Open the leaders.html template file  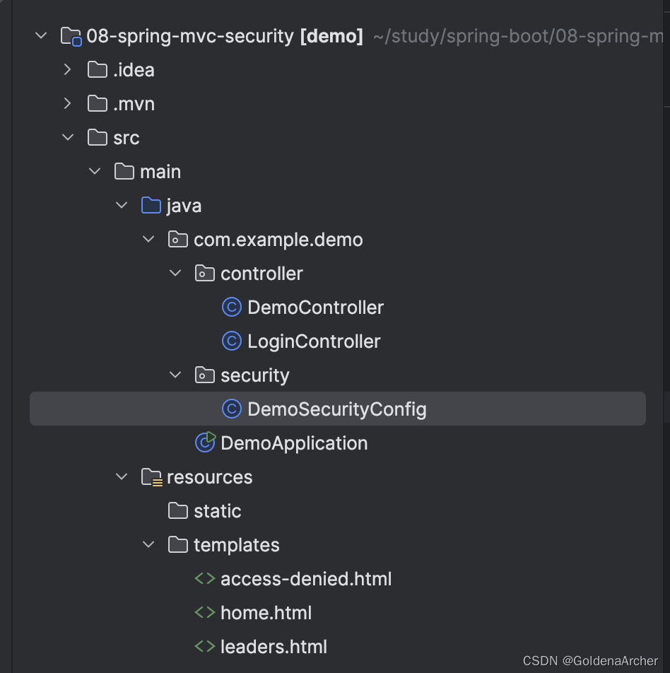click(274, 647)
